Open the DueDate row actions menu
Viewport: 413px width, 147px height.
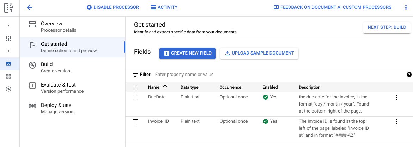[x=396, y=97]
